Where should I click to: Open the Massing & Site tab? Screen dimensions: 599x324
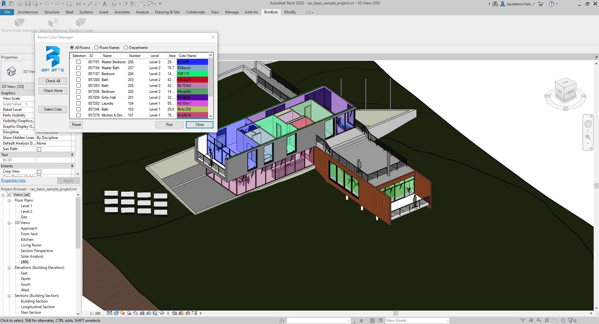coord(167,12)
